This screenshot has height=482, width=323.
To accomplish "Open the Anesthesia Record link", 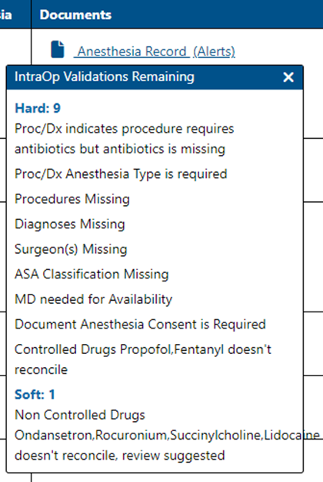I will 132,52.
